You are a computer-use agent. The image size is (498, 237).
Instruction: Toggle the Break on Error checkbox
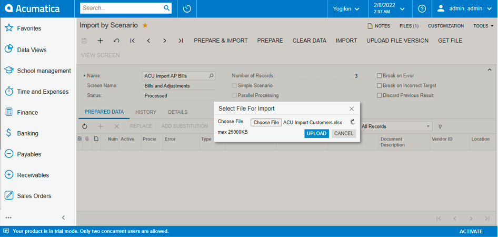tap(379, 76)
